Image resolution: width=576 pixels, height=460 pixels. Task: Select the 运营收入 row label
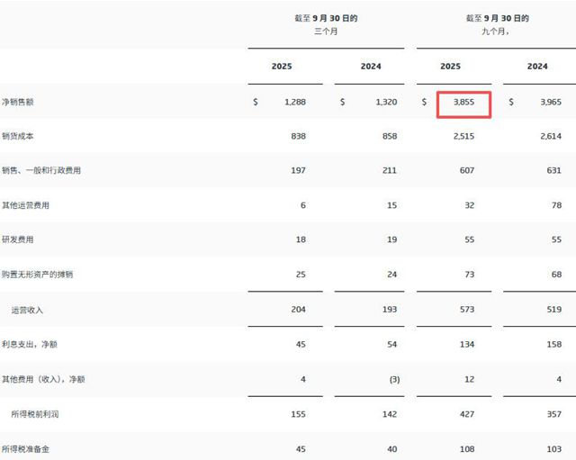(27, 310)
